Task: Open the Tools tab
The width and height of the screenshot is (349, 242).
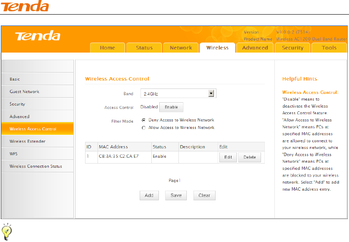Action: pyautogui.click(x=329, y=48)
